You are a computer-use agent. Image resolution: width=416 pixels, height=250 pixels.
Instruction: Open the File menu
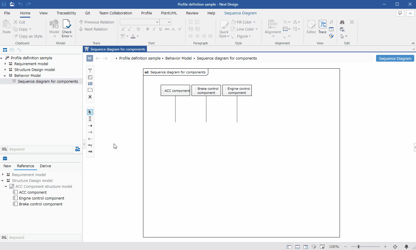click(7, 13)
